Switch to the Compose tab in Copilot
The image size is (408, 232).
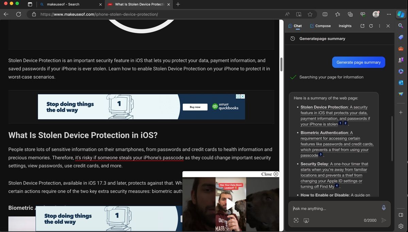[320, 26]
